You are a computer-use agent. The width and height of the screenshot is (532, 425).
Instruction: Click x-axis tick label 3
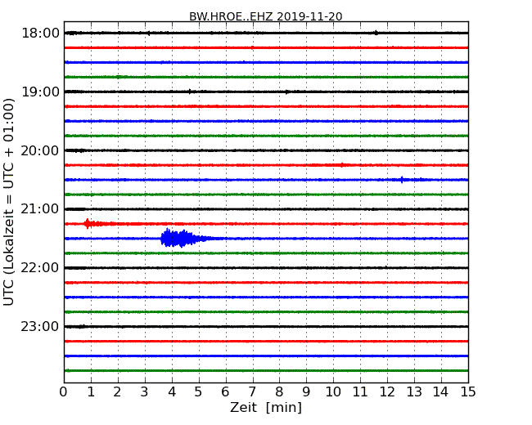145,391
